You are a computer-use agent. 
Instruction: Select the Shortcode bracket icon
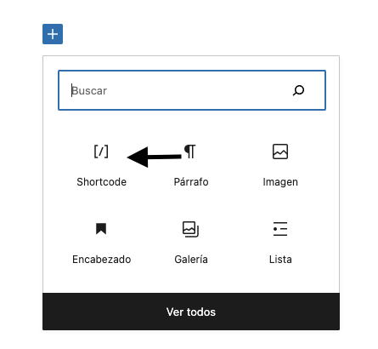coord(101,152)
